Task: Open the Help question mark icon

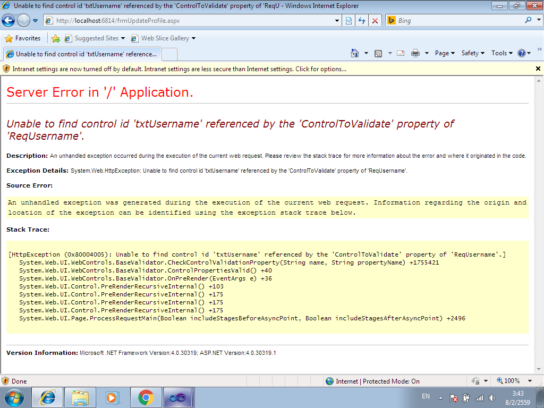Action: (521, 53)
